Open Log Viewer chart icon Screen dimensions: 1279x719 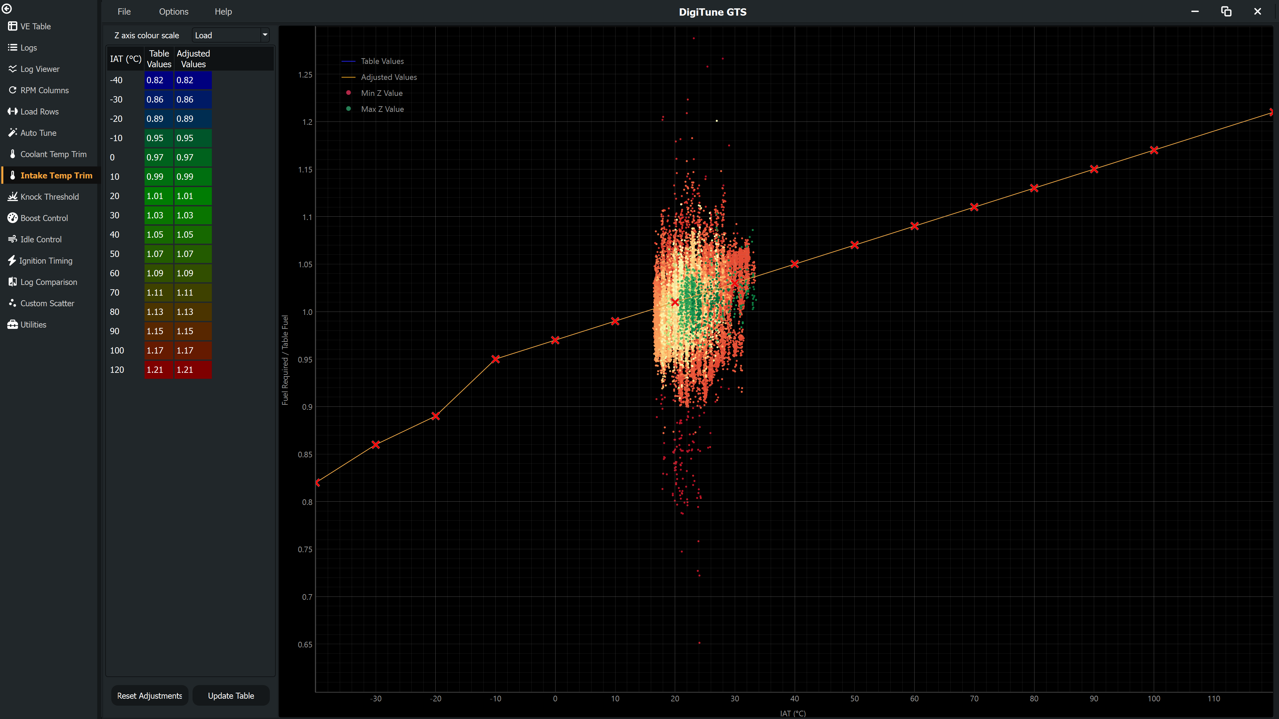pos(12,69)
